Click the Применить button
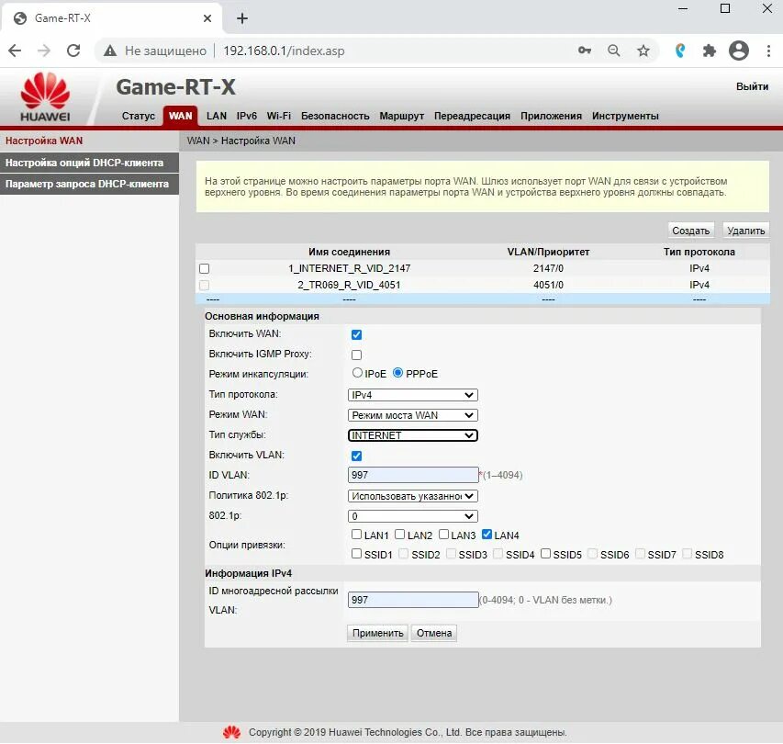This screenshot has height=744, width=783. [x=377, y=633]
